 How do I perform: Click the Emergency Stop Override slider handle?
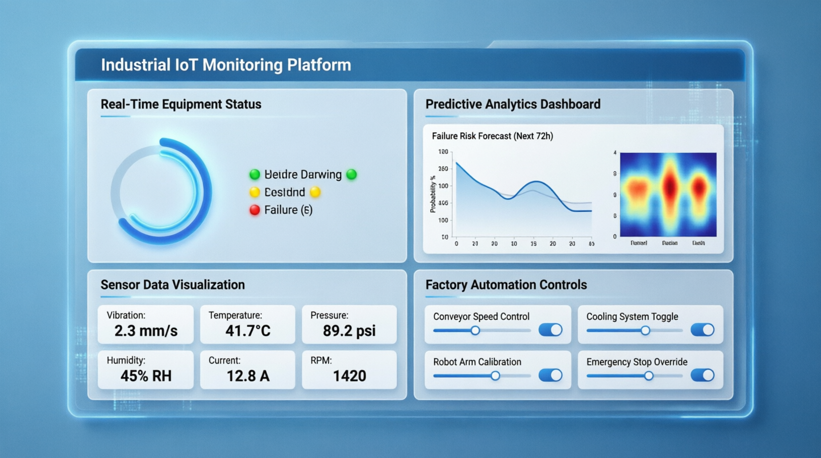coord(649,376)
